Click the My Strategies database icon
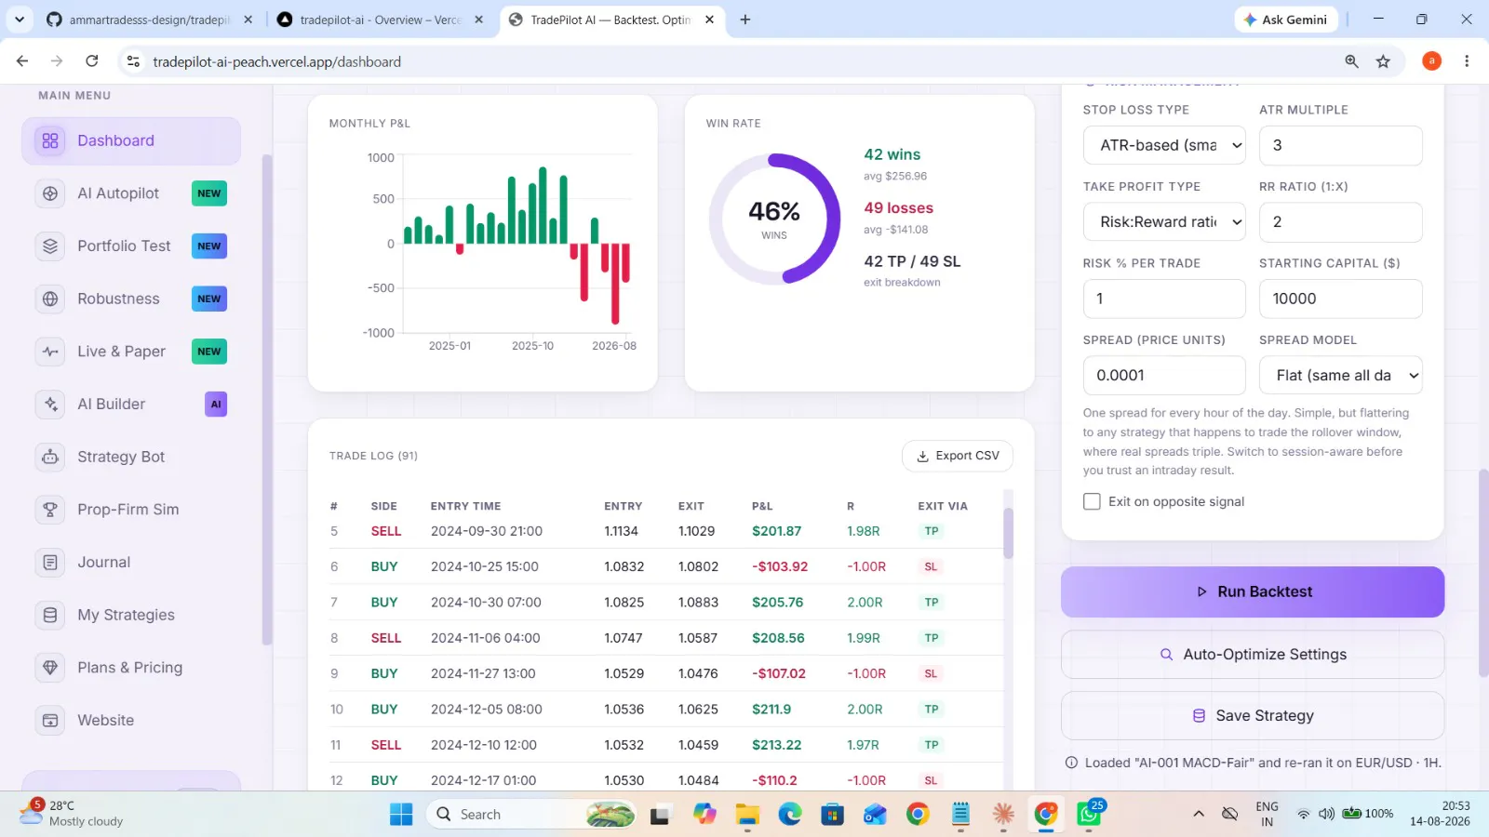The width and height of the screenshot is (1489, 837). tap(50, 615)
